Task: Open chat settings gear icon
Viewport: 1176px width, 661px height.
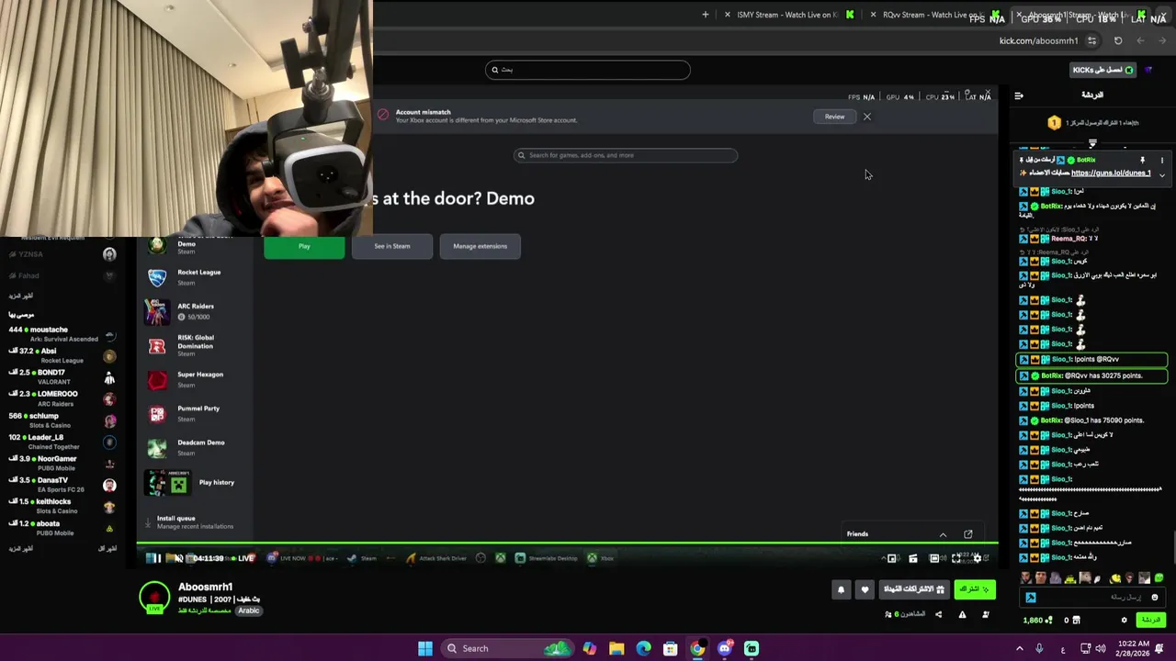Action: (x=1124, y=621)
